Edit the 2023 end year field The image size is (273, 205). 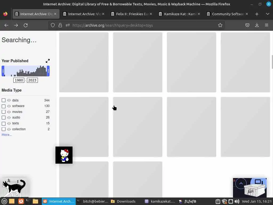(32, 80)
